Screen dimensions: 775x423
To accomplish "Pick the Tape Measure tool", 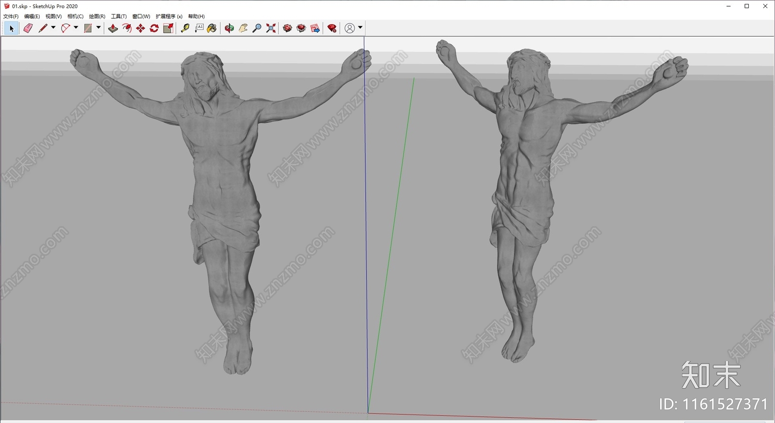I will 185,29.
